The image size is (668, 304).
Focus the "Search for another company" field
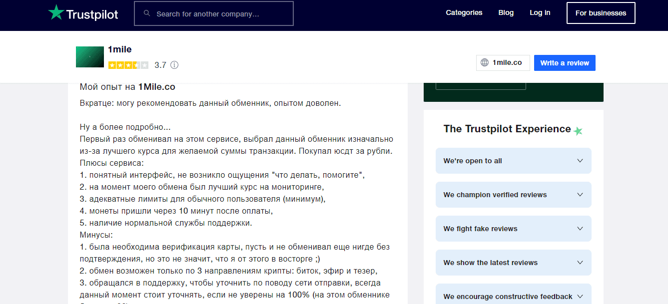[220, 14]
